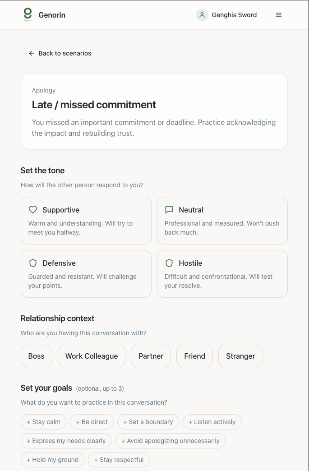
Task: Toggle Avoid apologizing unnecessarily goal
Action: [170, 441]
